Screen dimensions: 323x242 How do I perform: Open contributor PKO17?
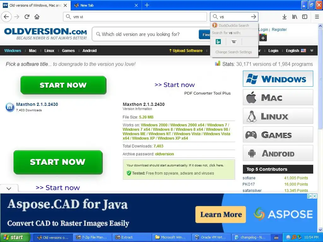[249, 184]
